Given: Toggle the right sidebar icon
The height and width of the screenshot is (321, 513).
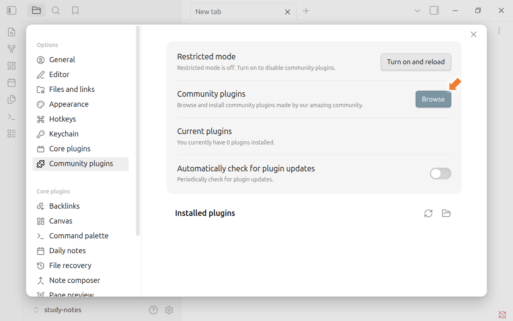Looking at the screenshot, I should pyautogui.click(x=434, y=10).
